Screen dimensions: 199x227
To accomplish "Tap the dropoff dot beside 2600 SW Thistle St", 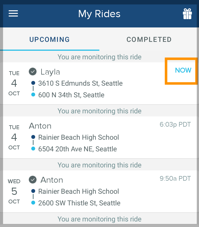I will 33,203.
